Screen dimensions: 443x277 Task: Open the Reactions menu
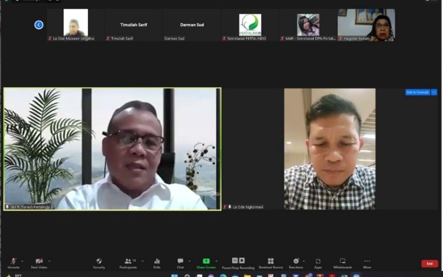pos(296,261)
